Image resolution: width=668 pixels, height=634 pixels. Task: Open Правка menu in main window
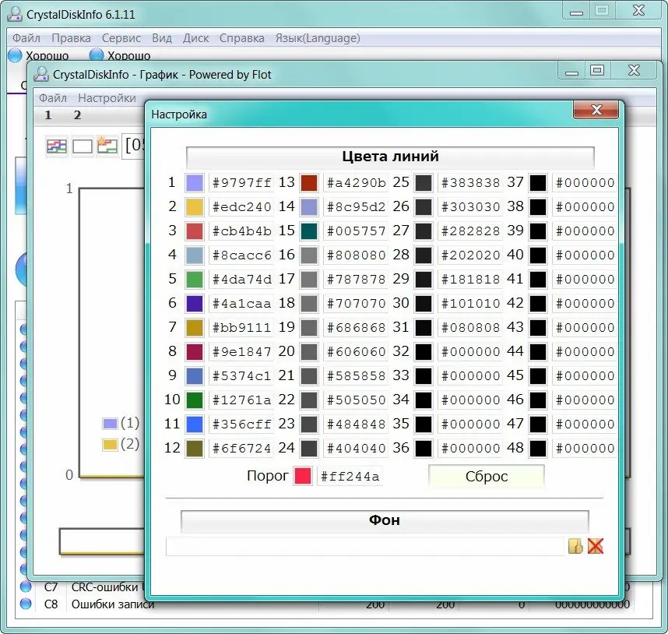pyautogui.click(x=71, y=38)
